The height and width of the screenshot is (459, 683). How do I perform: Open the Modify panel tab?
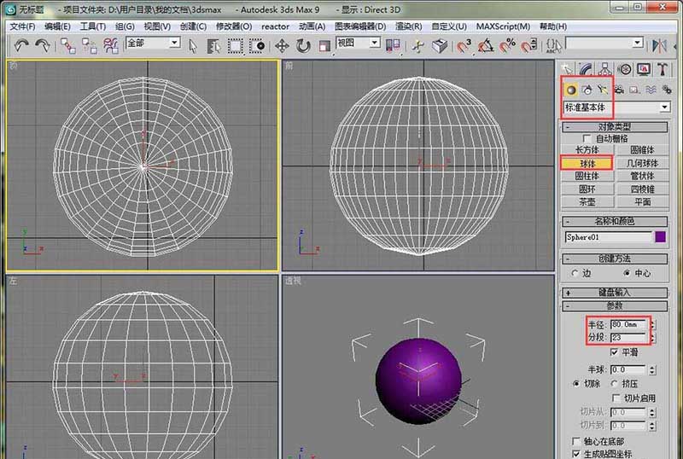587,69
